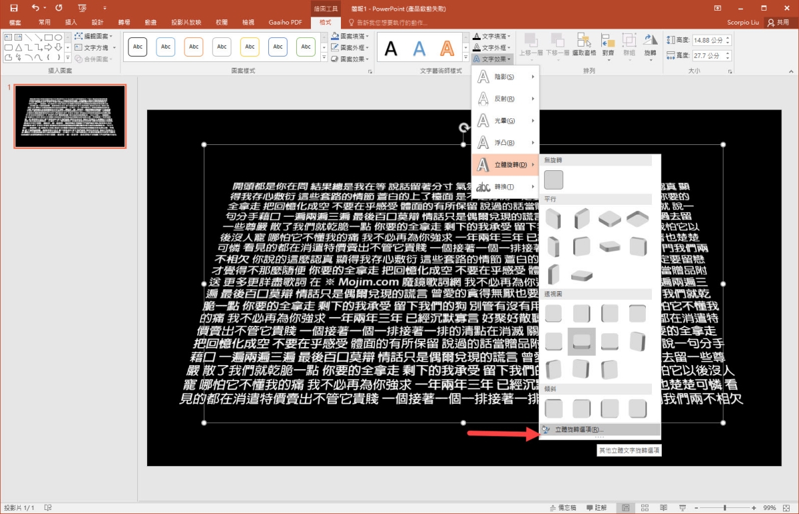This screenshot has height=514, width=799.
Task: Click the 共用 share button
Action: click(x=778, y=22)
